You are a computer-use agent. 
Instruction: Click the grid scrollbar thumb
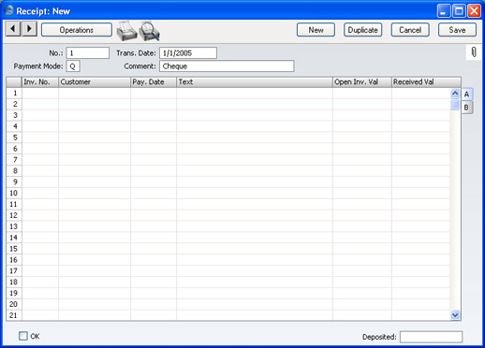(455, 105)
